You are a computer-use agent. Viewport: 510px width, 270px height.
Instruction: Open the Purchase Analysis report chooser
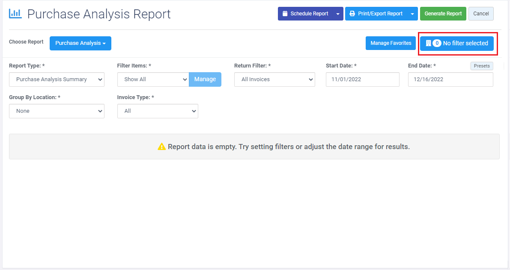(x=81, y=43)
